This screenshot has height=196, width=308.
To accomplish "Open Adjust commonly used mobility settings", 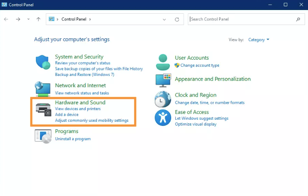I will (92, 121).
